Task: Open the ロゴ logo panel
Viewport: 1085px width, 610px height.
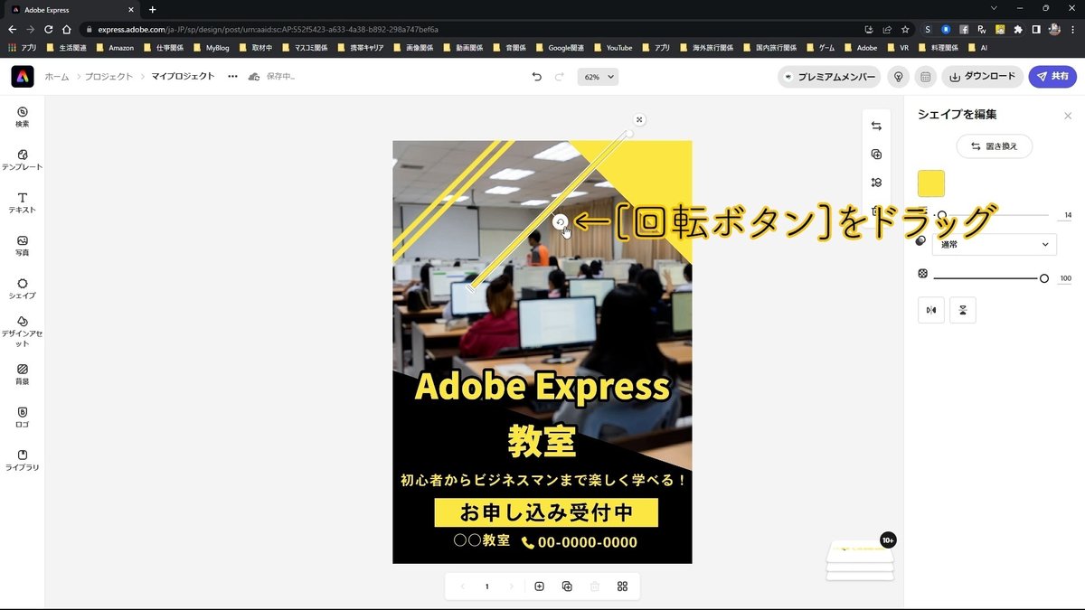Action: [23, 417]
